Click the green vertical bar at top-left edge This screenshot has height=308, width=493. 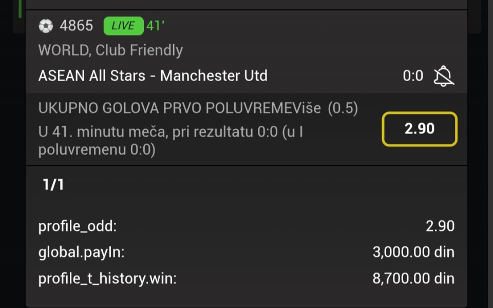point(20,9)
